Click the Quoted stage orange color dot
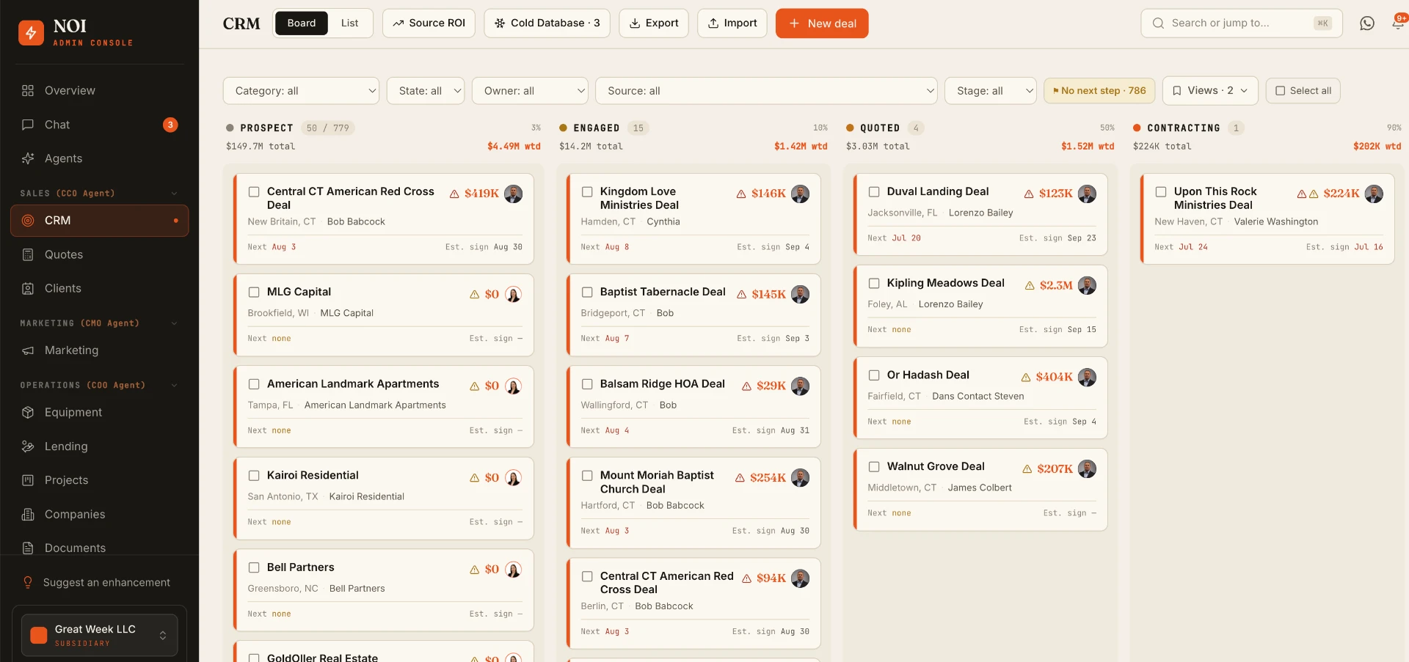1409x662 pixels. (x=850, y=128)
